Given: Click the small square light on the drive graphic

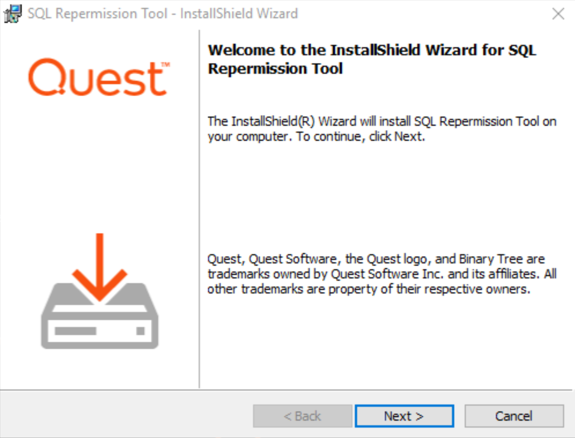Looking at the screenshot, I should point(141,331).
